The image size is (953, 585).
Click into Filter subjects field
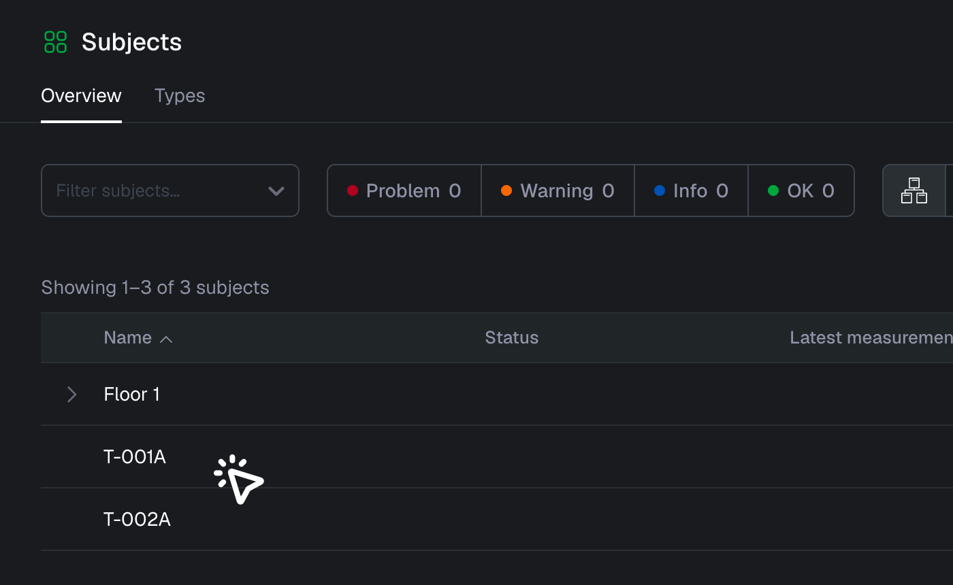coord(170,190)
